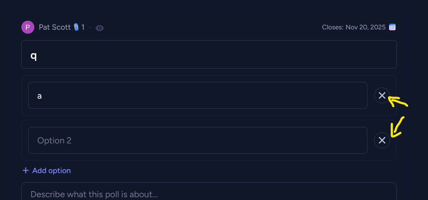
Task: Click the letter 'q' in the question title
Action: (x=33, y=56)
